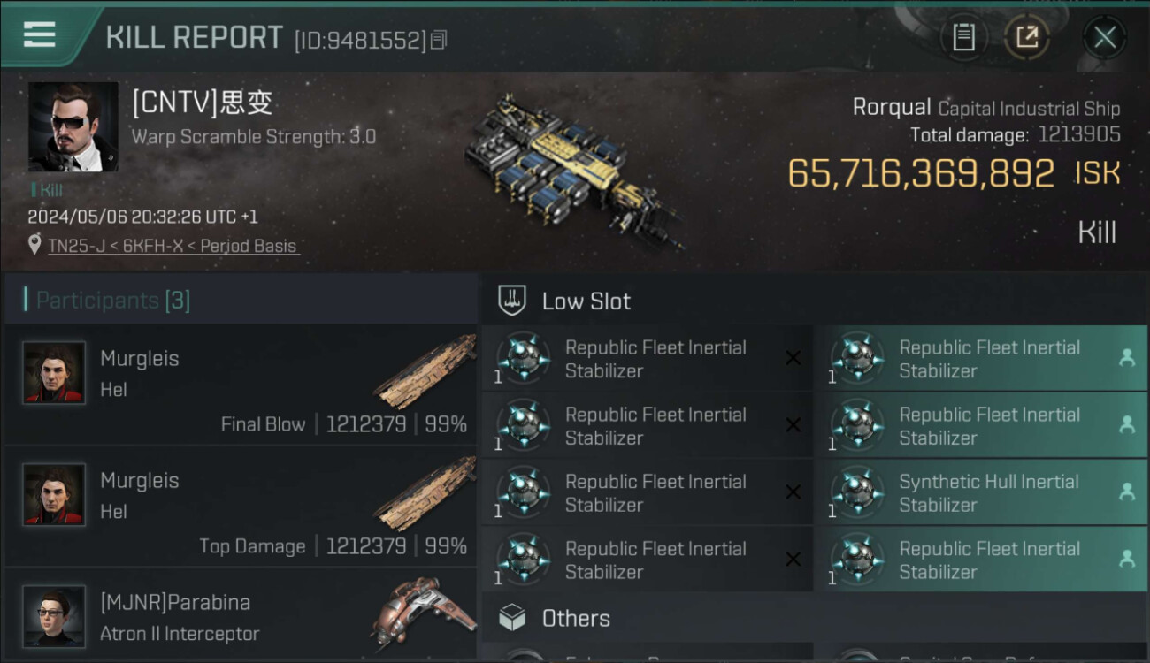Image resolution: width=1150 pixels, height=663 pixels.
Task: Tap the Hel ship icon beside Top Damage
Action: tap(426, 493)
